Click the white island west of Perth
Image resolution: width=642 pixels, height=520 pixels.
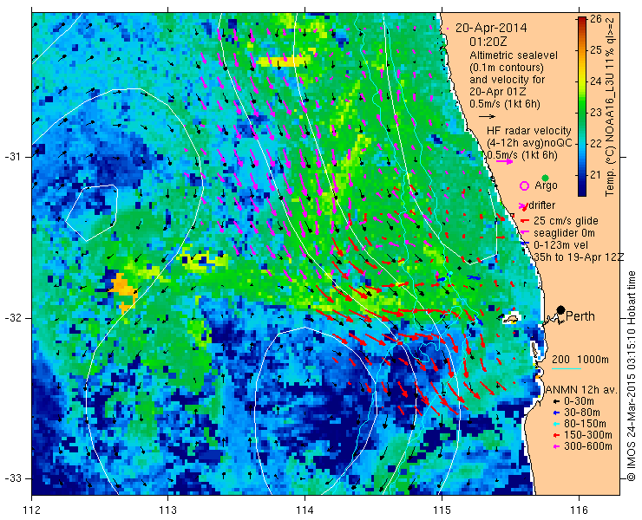(511, 318)
